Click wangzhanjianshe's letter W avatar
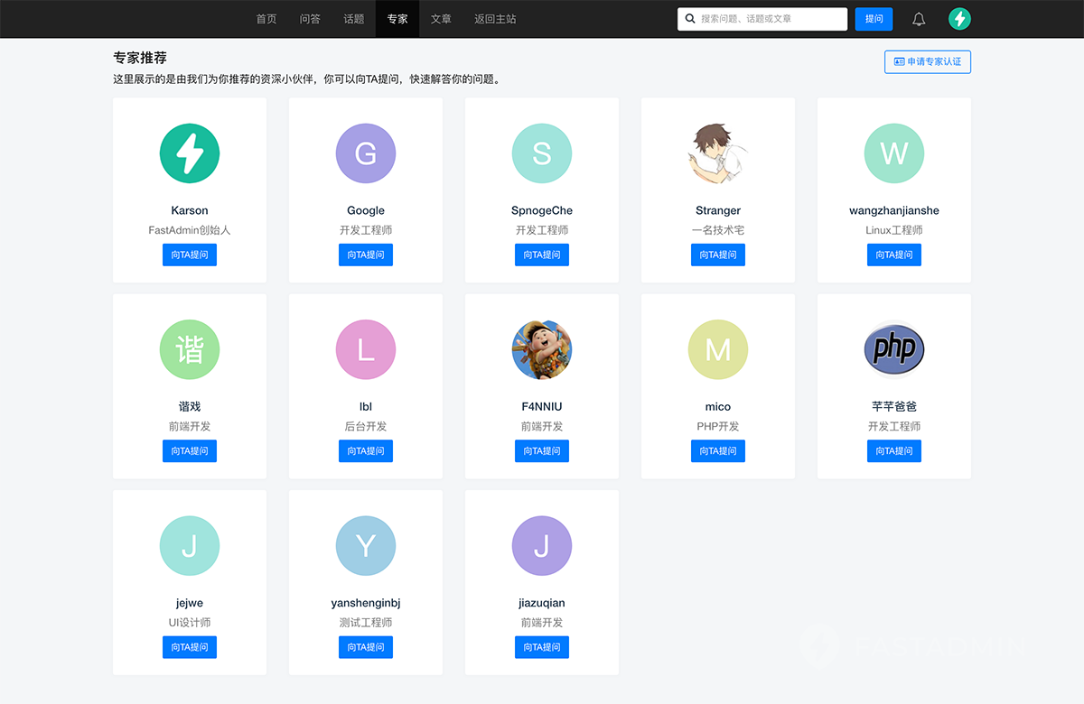 [894, 153]
